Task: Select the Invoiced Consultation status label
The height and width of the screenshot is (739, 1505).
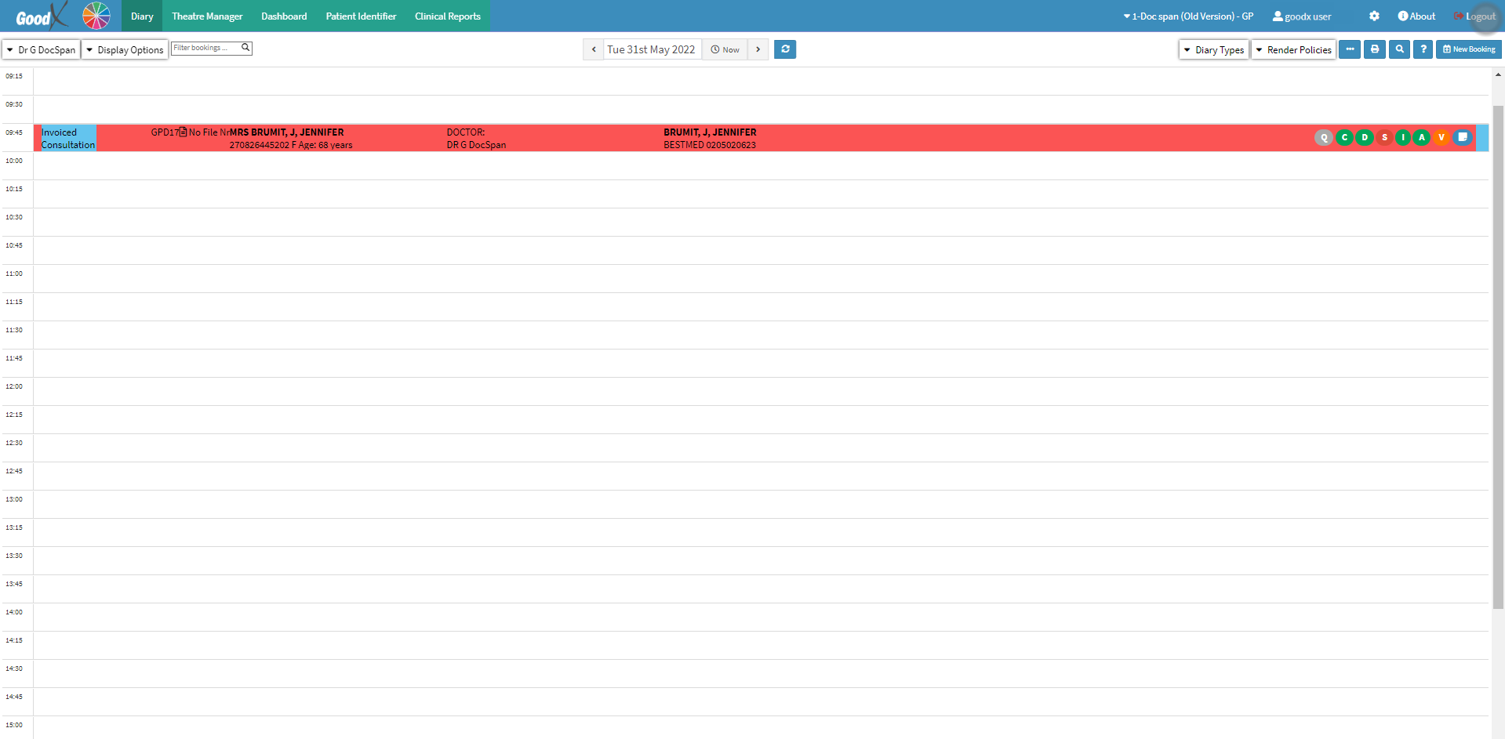Action: click(68, 138)
